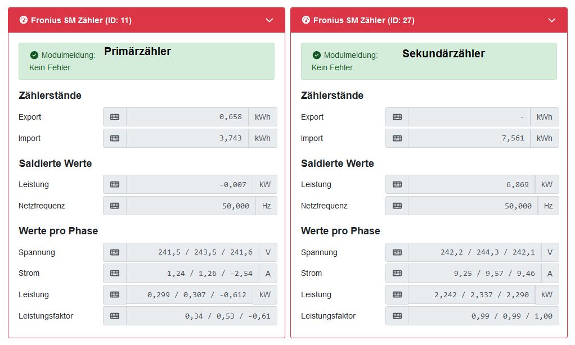Screen dimensions: 575x345
Task: Select the Sekundärzähler Import value 7,561
Action: pos(469,138)
